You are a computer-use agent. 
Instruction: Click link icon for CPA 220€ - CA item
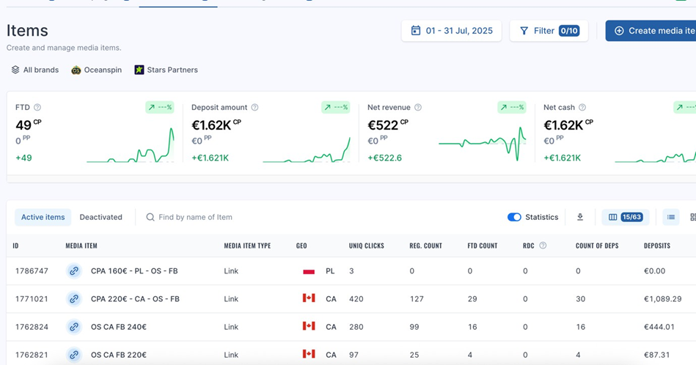click(x=73, y=299)
